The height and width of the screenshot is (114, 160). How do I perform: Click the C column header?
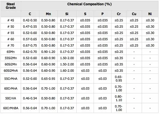[30, 14]
